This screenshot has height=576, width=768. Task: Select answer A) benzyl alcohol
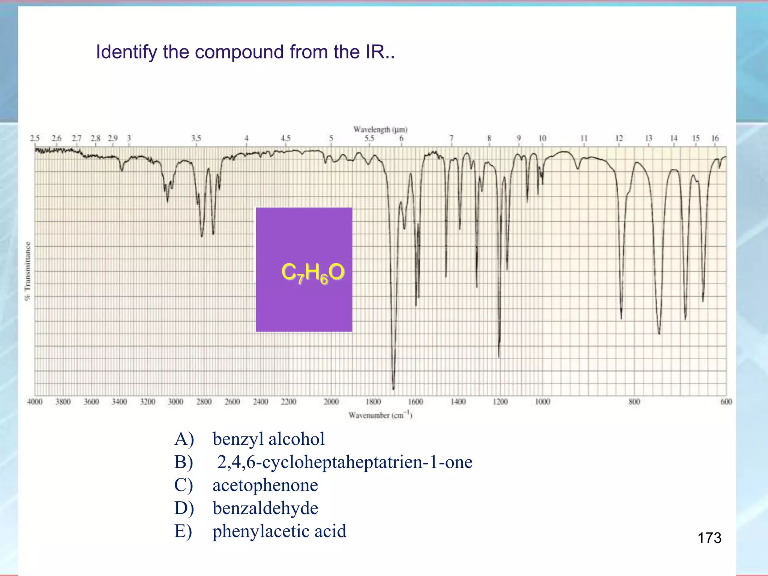pos(268,439)
